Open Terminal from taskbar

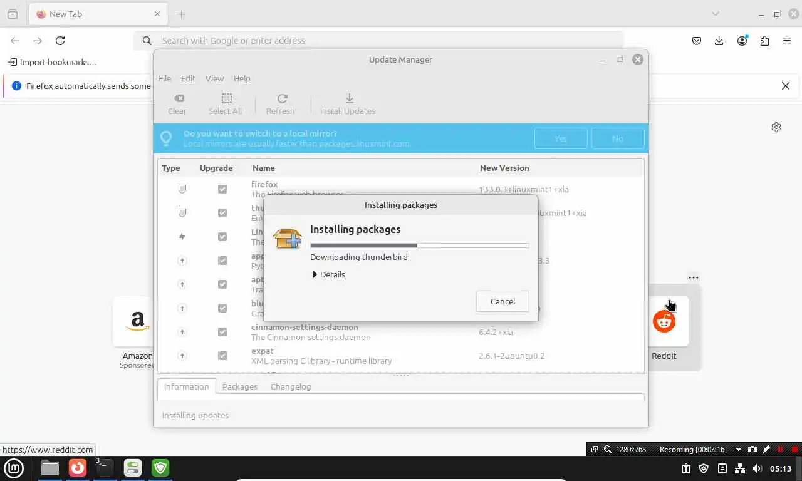click(x=105, y=468)
